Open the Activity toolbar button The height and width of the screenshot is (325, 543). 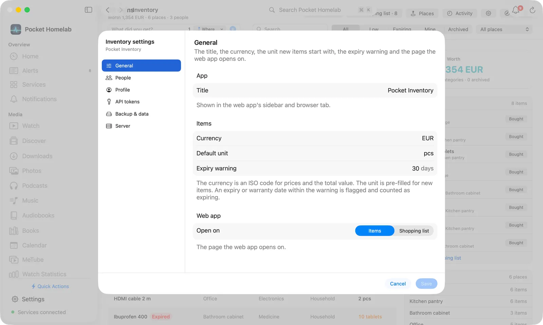click(x=460, y=13)
